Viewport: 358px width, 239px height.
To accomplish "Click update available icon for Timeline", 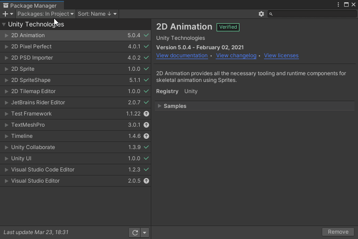I will pos(146,136).
